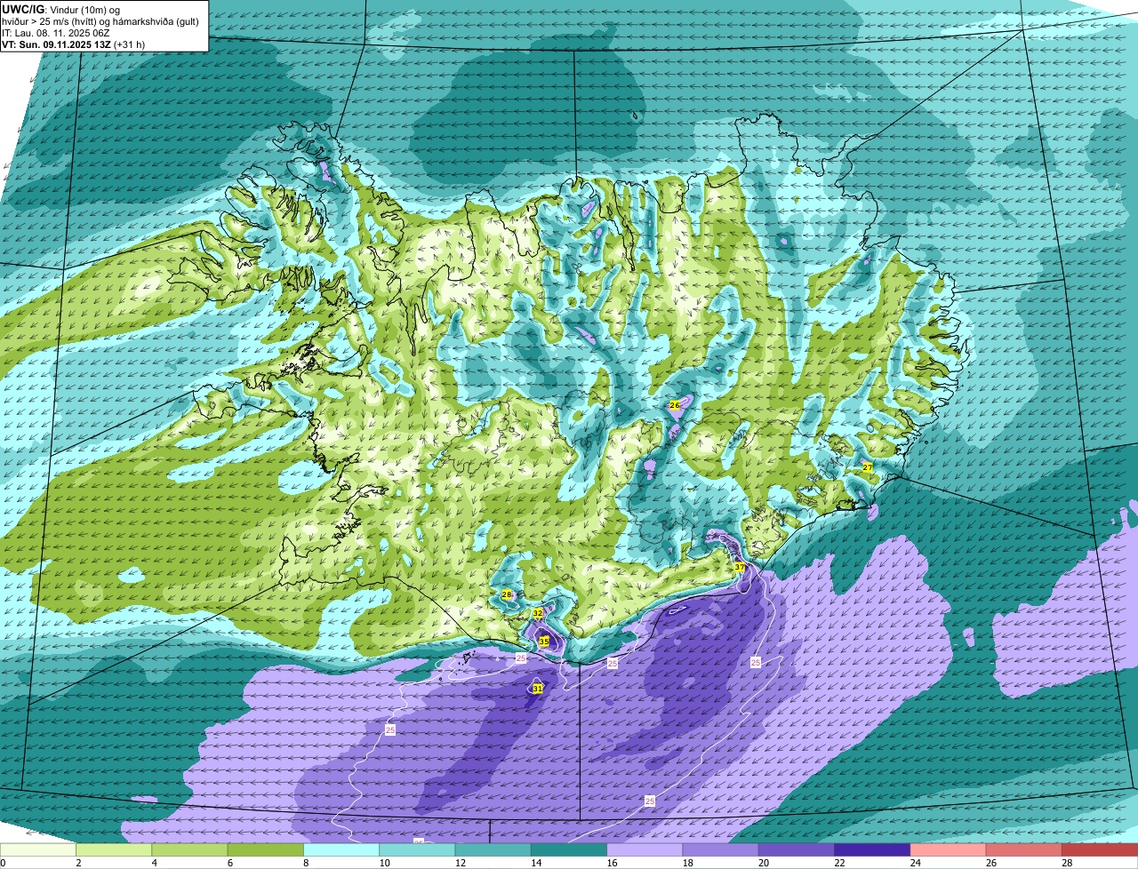Click the legend tick label 4
This screenshot has width=1138, height=869.
pos(154,863)
